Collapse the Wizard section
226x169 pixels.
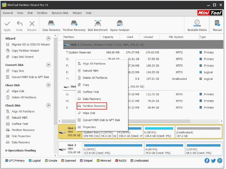coord(49,38)
